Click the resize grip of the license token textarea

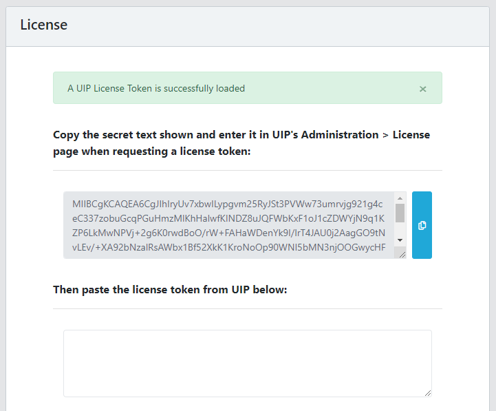point(427,392)
